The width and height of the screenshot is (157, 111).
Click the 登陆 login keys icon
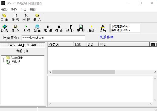[x=103, y=27]
